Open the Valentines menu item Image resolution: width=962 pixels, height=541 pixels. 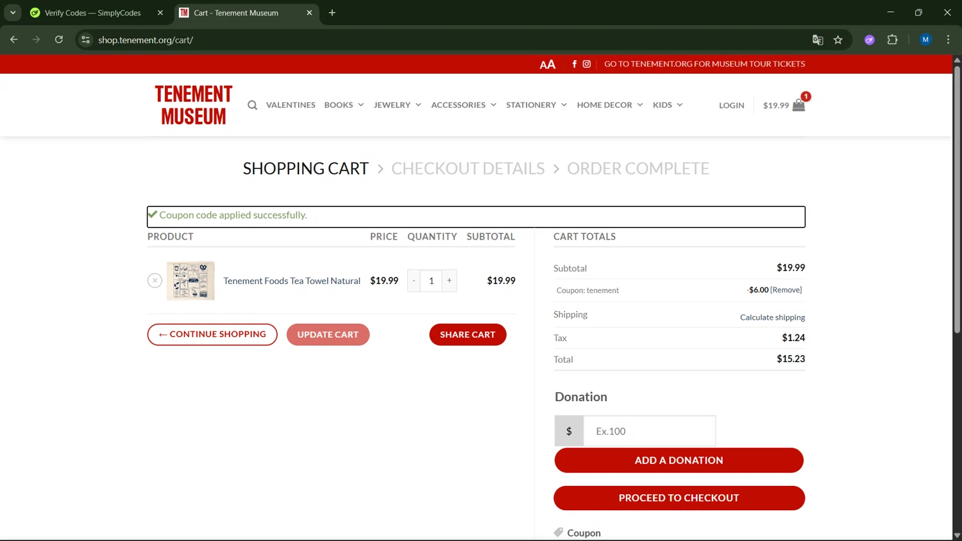click(x=291, y=105)
